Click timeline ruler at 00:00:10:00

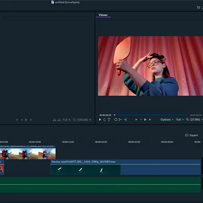pos(35,142)
